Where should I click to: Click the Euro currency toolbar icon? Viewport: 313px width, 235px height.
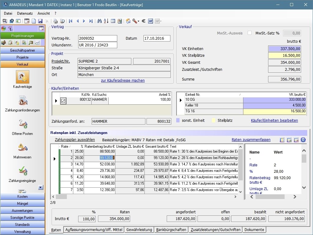(x=143, y=21)
